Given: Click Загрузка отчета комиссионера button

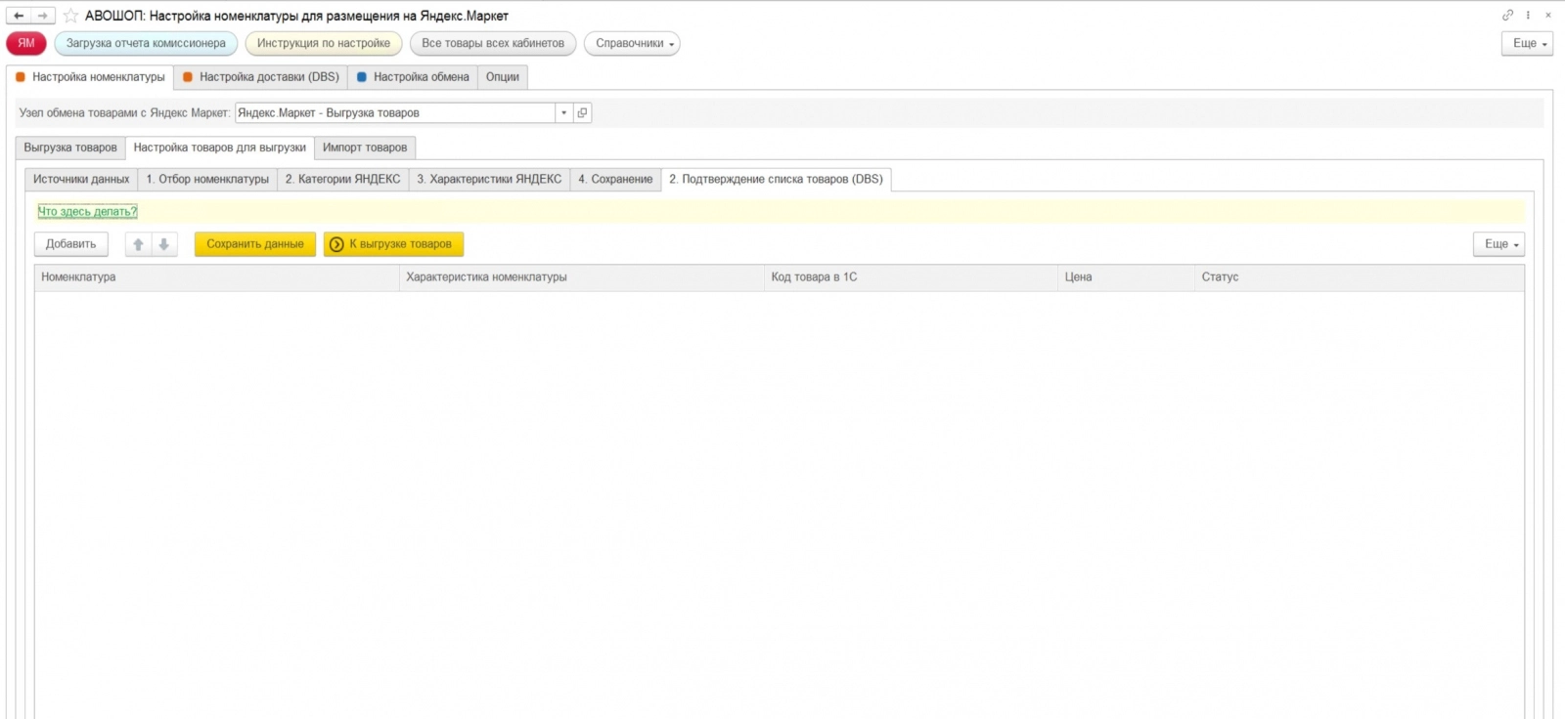Looking at the screenshot, I should (x=146, y=43).
